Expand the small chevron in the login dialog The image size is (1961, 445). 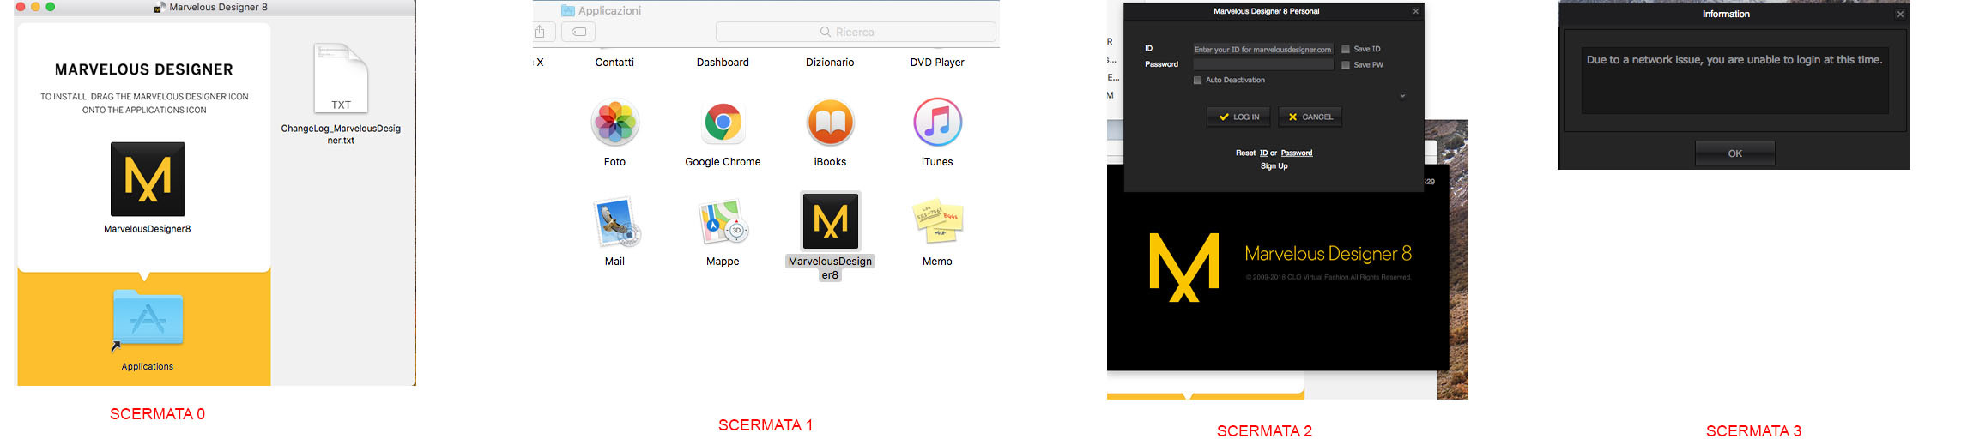1402,96
